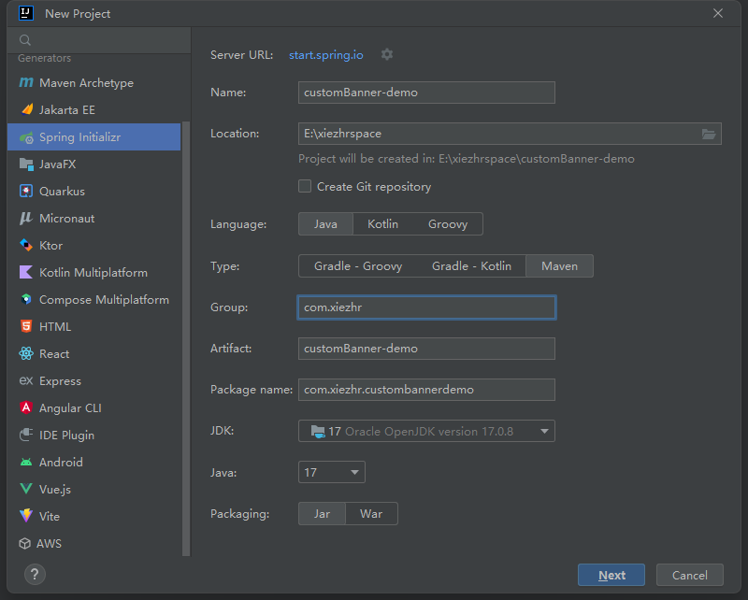748x600 pixels.
Task: Select Jakarta EE generator
Action: 94,109
